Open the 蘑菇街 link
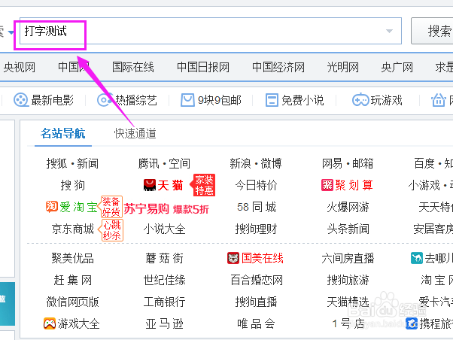 pos(164,258)
